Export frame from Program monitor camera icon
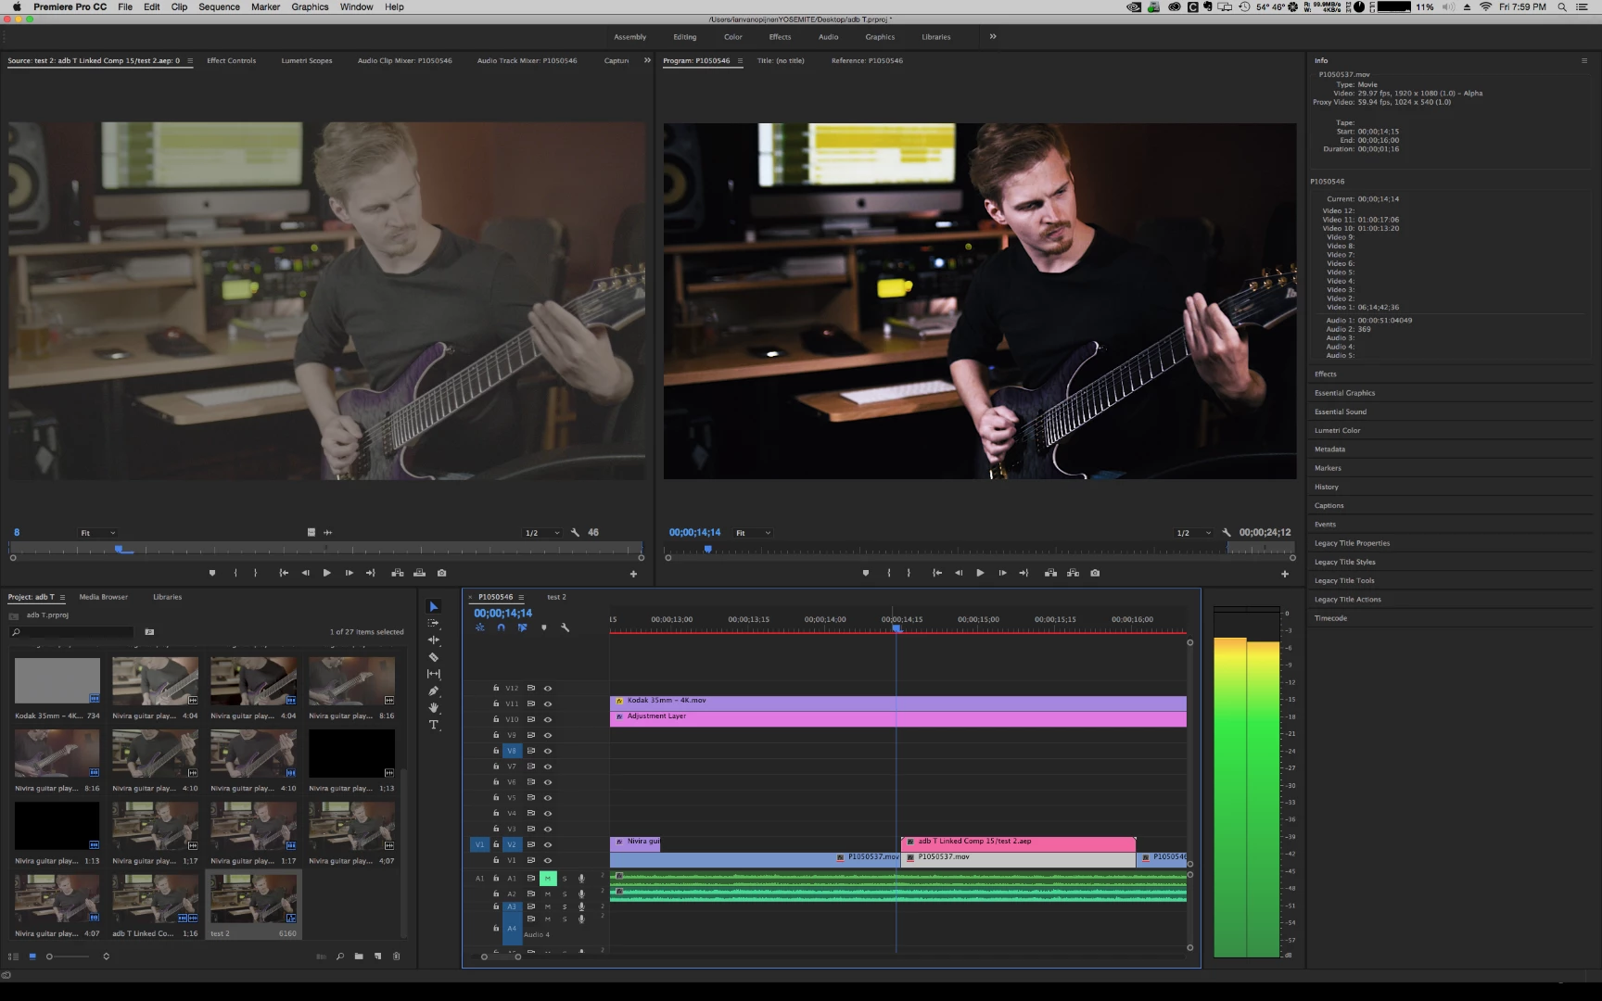The height and width of the screenshot is (1001, 1602). click(1095, 573)
